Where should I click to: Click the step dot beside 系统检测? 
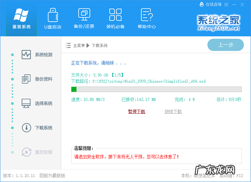click(12, 55)
